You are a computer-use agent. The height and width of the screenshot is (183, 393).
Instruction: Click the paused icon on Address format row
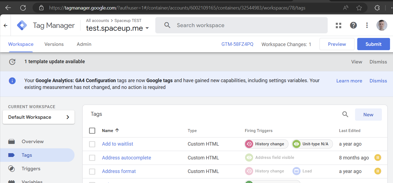378,171
